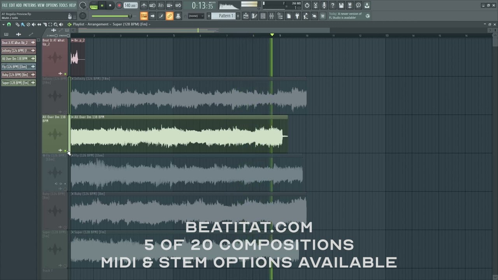Toggle link/multilink to controllers icon
The width and height of the screenshot is (498, 280).
[x=170, y=16]
